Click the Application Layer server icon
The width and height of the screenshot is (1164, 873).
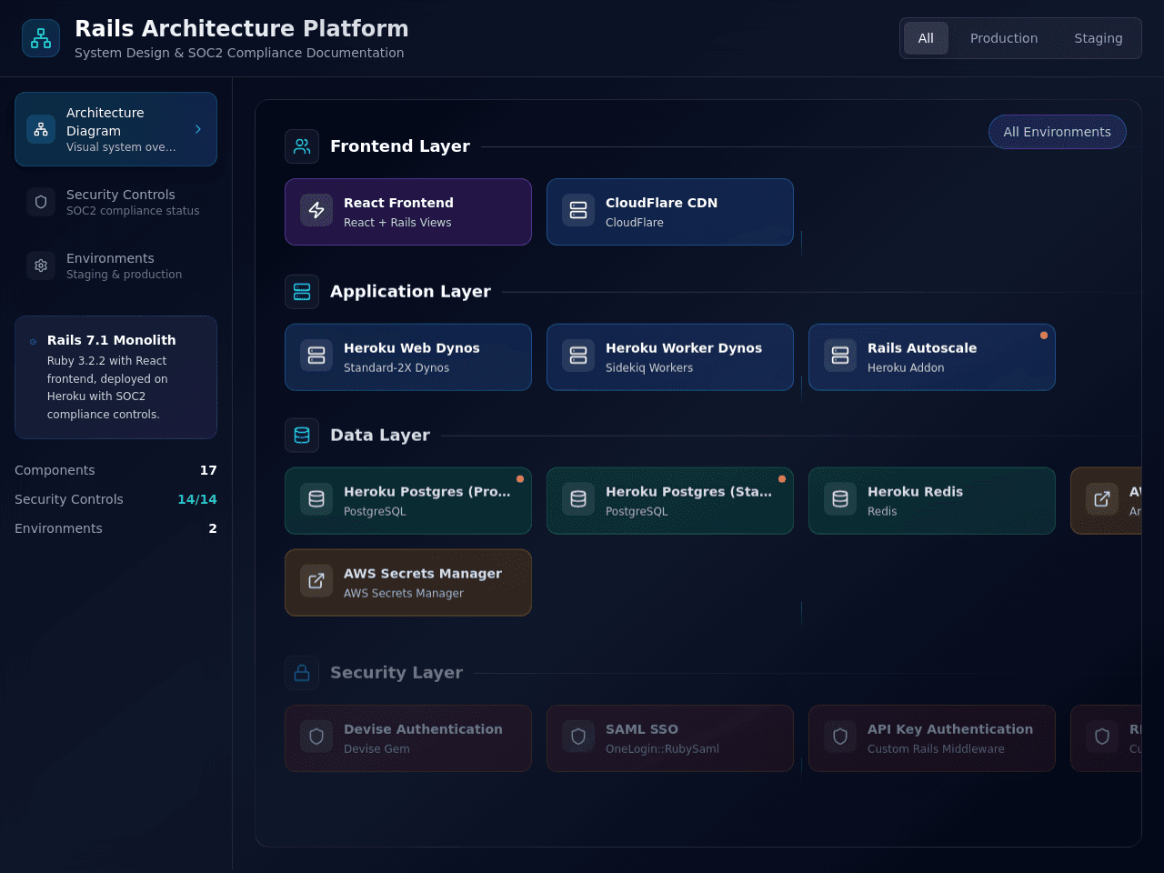tap(302, 292)
